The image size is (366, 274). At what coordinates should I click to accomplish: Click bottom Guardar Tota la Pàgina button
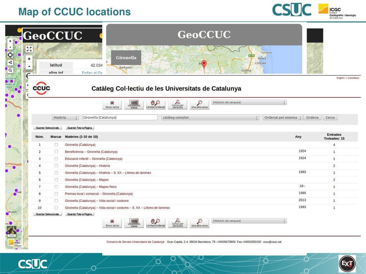[x=80, y=214]
